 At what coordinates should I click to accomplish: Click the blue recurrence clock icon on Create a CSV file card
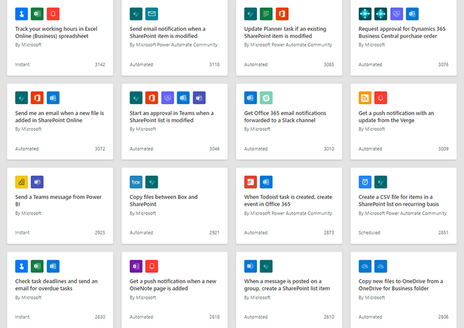365,182
